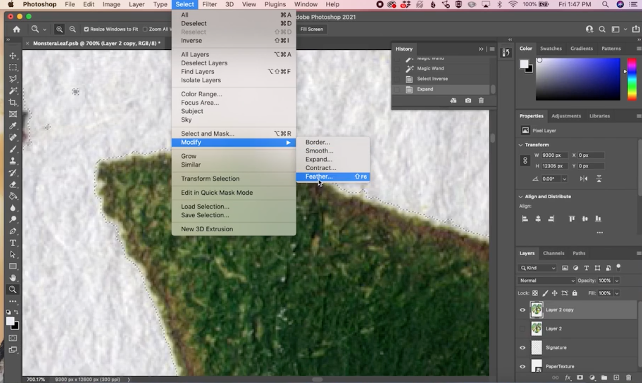
Task: Collapse the Align and Distribute section
Action: click(x=521, y=196)
